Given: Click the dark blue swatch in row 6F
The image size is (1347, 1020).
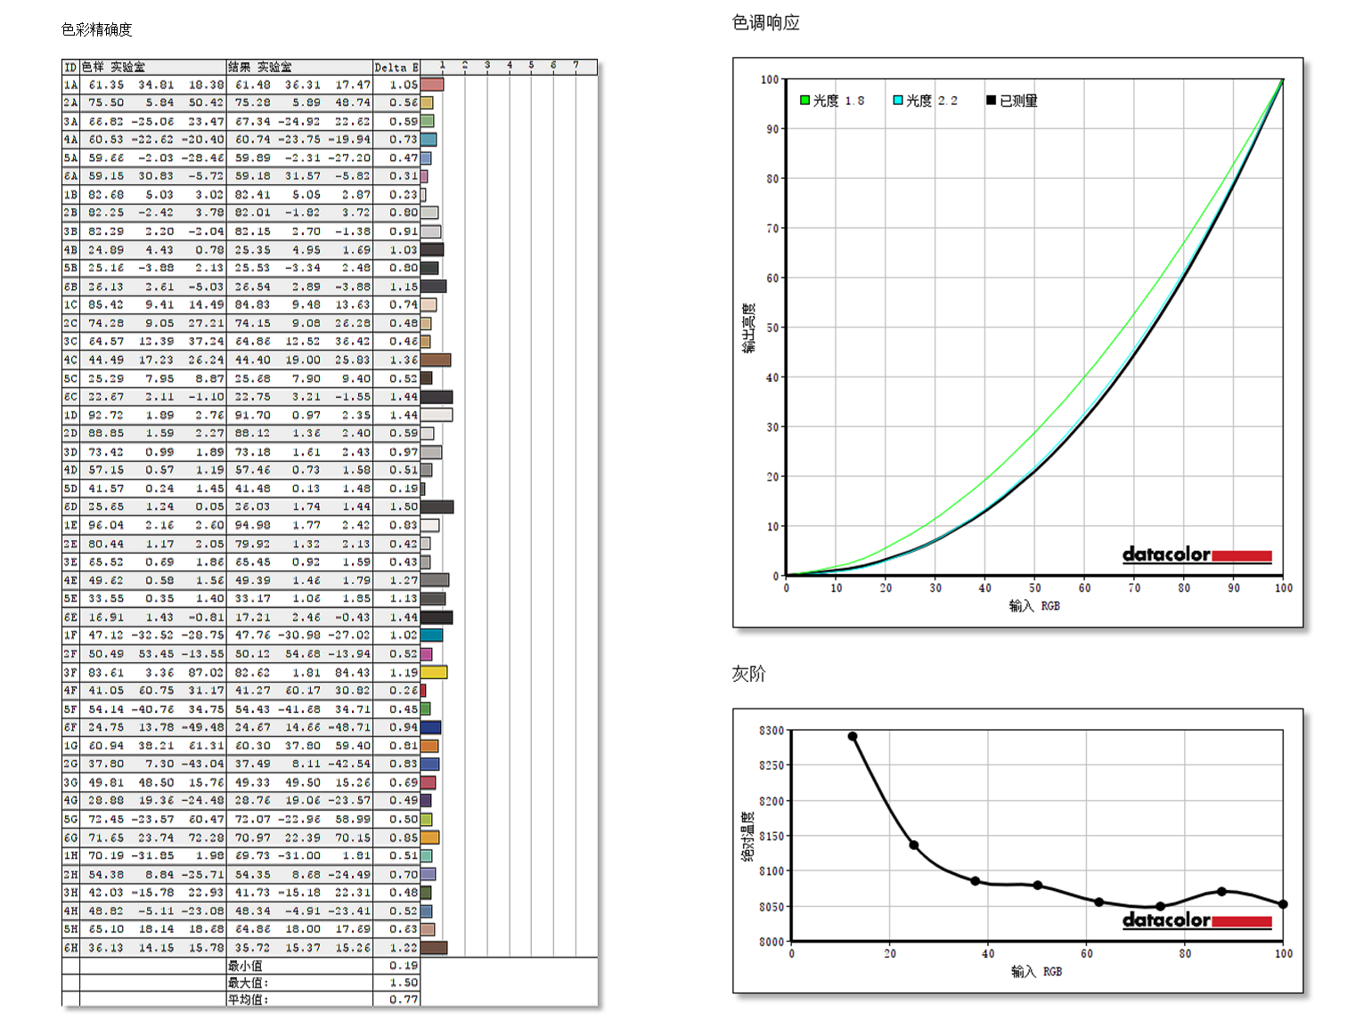Looking at the screenshot, I should pos(430,727).
